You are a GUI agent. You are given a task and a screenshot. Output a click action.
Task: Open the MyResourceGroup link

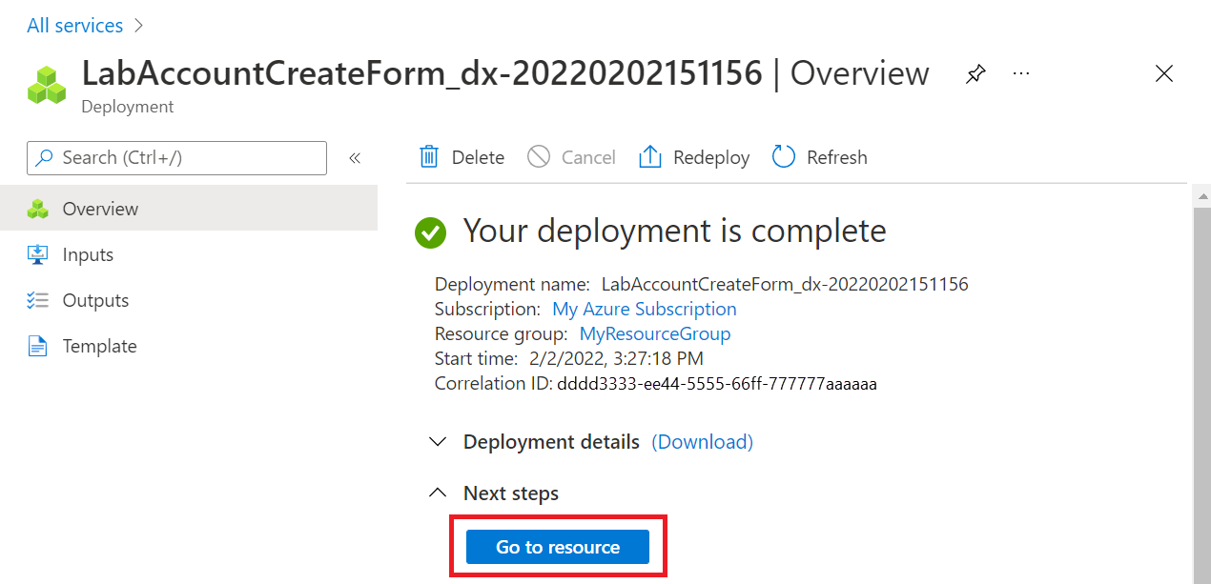pyautogui.click(x=655, y=333)
